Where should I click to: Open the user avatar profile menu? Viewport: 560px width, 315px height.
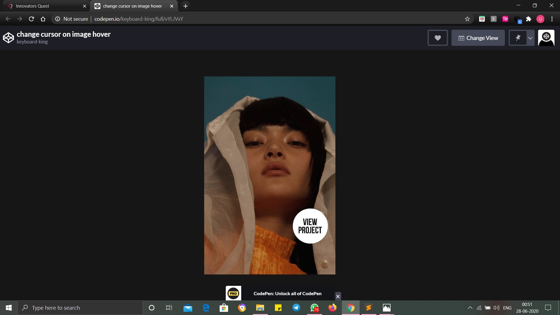point(546,38)
